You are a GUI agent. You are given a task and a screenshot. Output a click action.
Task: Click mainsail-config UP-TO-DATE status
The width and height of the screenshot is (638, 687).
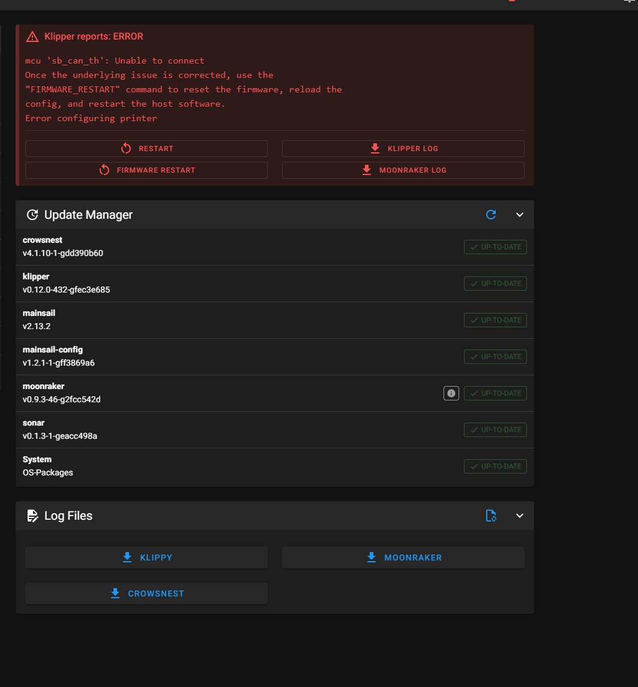coord(495,357)
